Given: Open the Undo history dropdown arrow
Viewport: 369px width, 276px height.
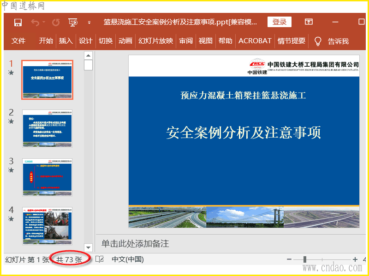Looking at the screenshot, I should click(x=44, y=22).
